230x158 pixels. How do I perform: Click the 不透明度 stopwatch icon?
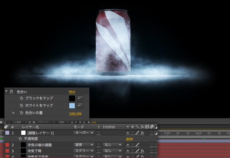coord(20,139)
